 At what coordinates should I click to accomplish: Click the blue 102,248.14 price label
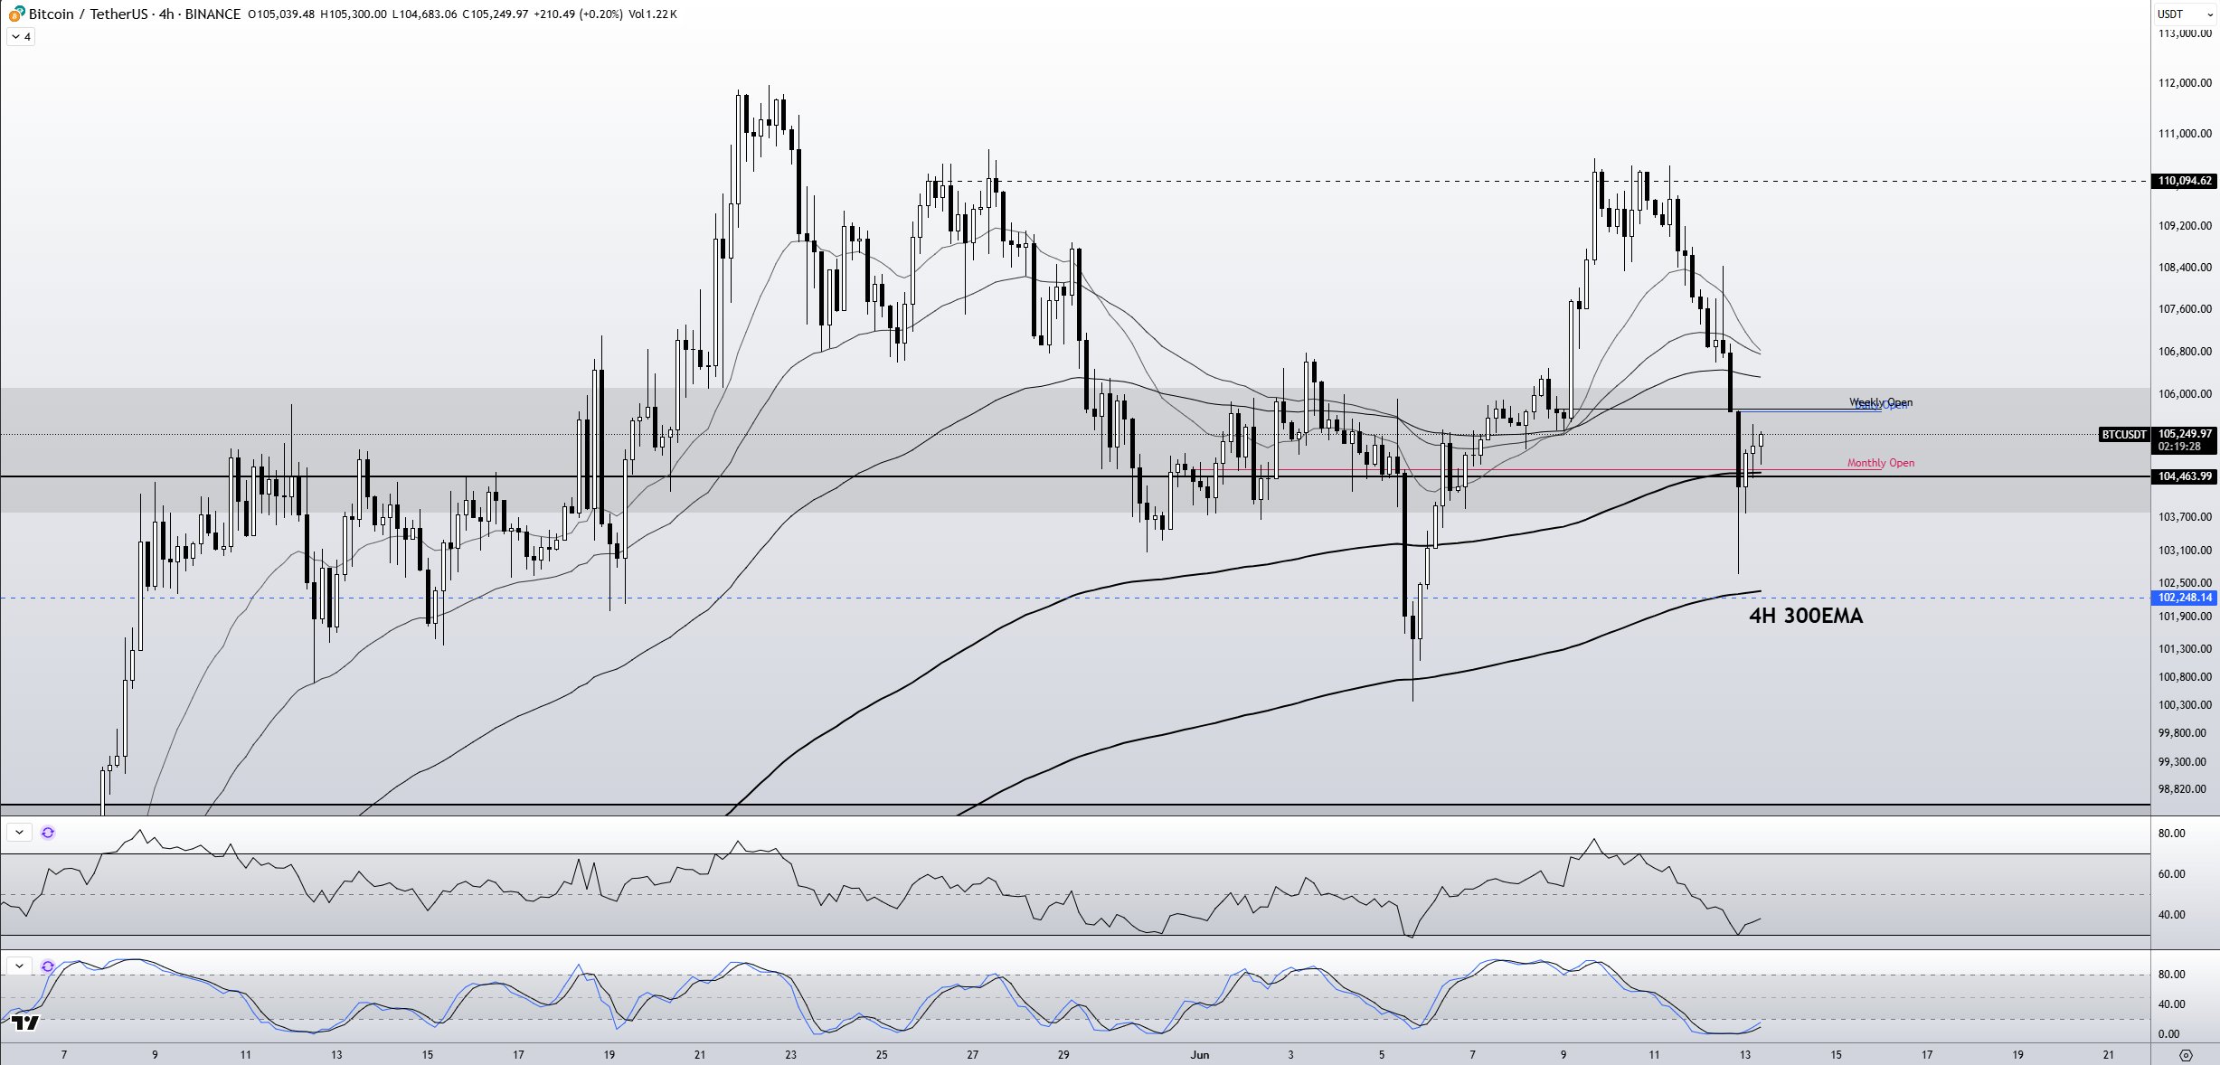(x=2185, y=598)
